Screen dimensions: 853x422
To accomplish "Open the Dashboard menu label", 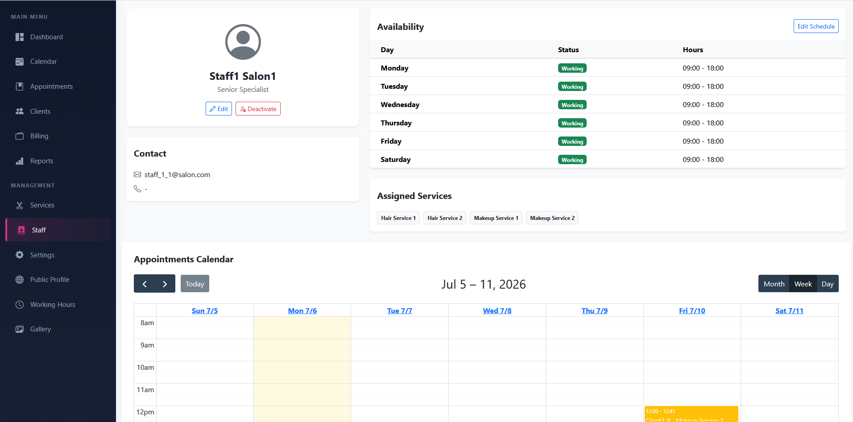I will click(x=46, y=37).
